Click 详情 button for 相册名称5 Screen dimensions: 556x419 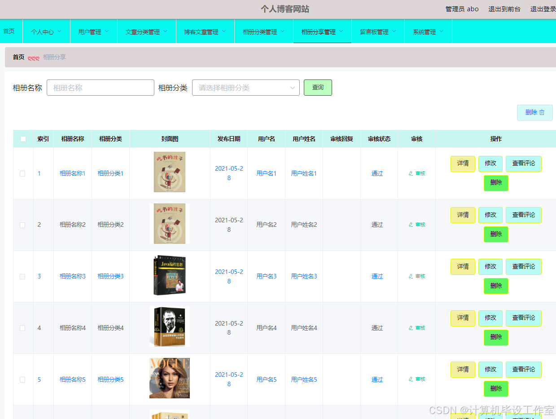click(463, 370)
